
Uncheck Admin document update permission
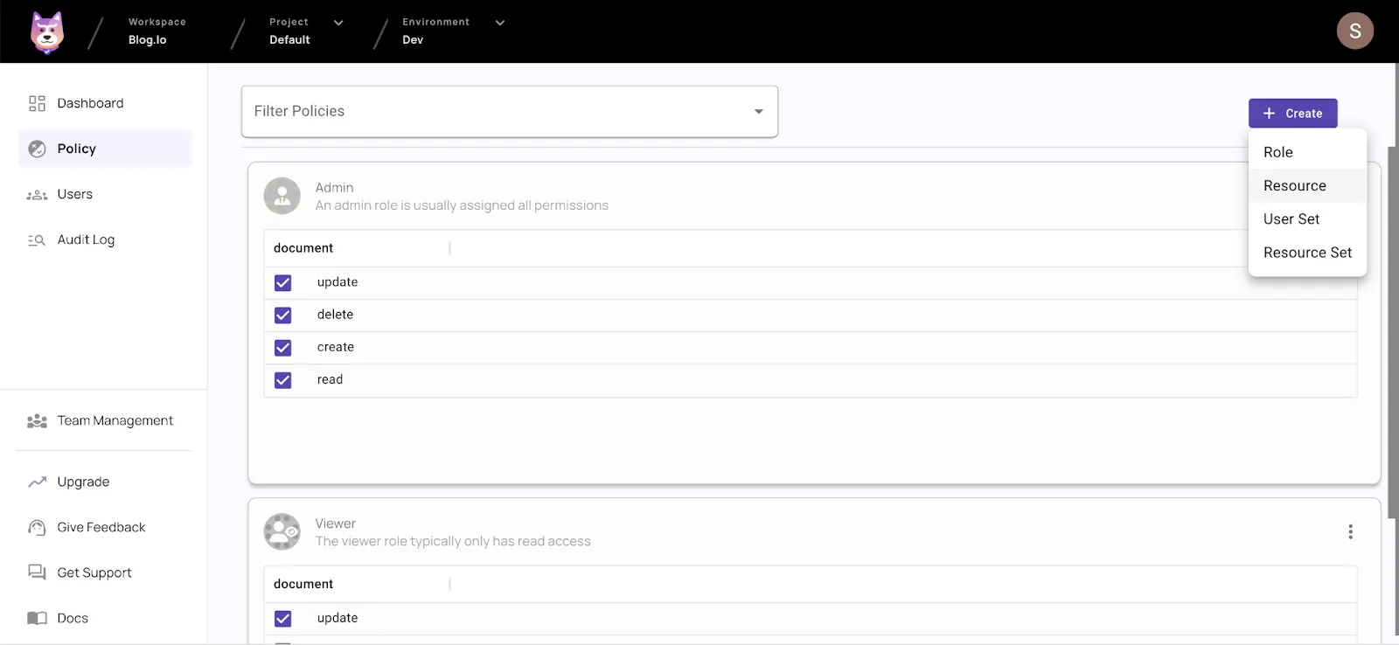coord(283,283)
